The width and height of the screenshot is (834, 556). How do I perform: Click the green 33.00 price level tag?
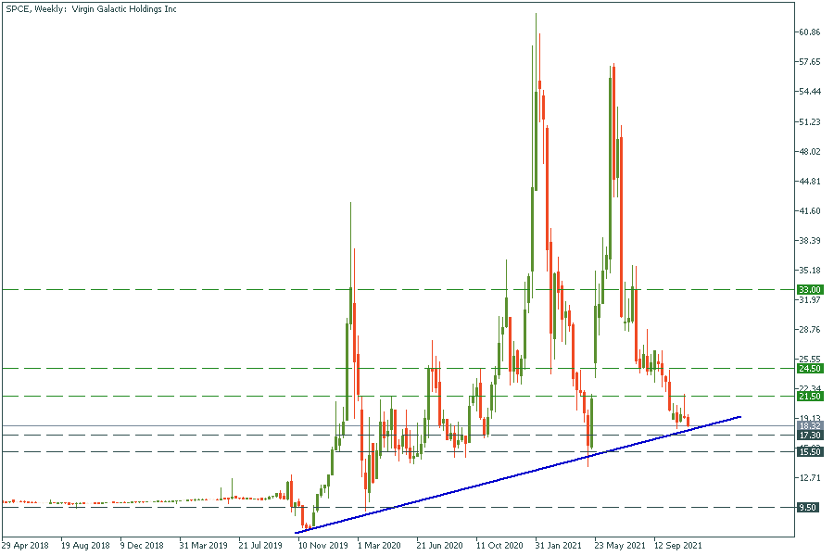pyautogui.click(x=811, y=289)
